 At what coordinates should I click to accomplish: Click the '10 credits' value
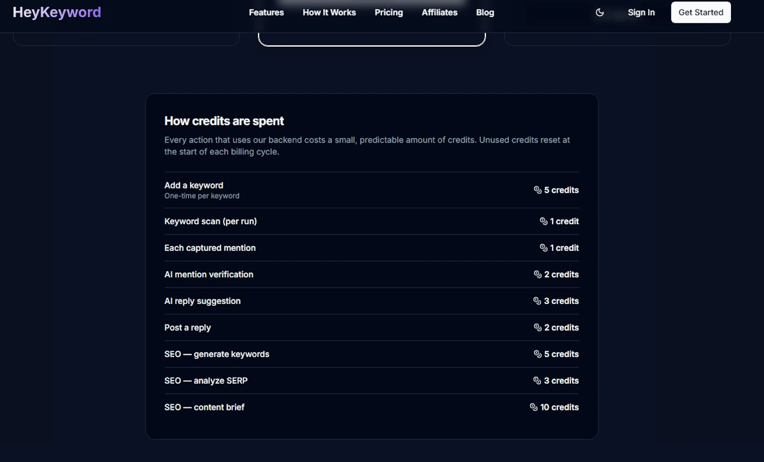click(560, 407)
